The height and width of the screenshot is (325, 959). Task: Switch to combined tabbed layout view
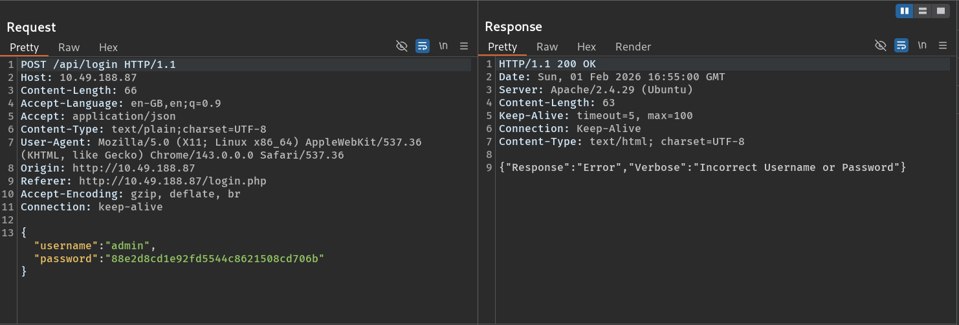click(941, 10)
